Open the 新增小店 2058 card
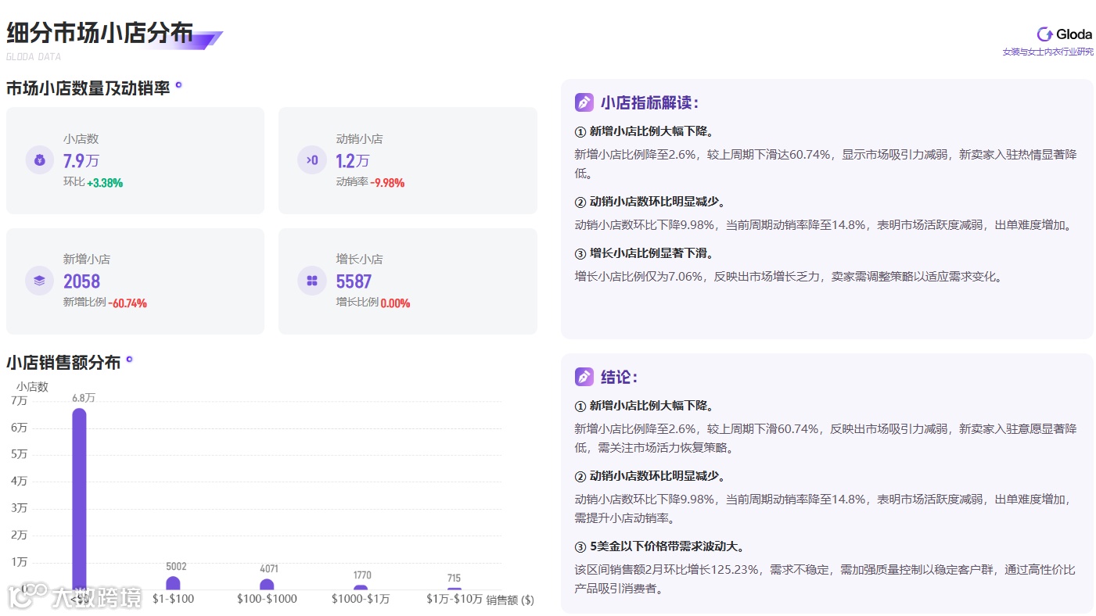Image resolution: width=1096 pixels, height=616 pixels. [x=135, y=281]
